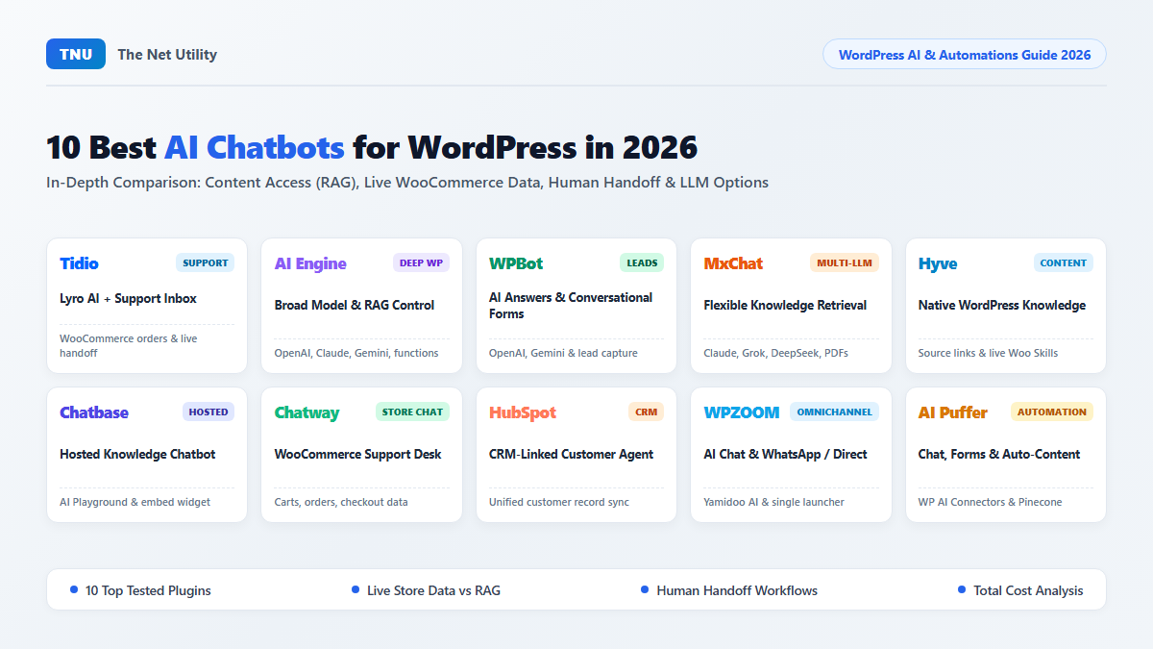Click 'Hosted Knowledge Chatbot' text
The image size is (1153, 649).
(x=137, y=454)
